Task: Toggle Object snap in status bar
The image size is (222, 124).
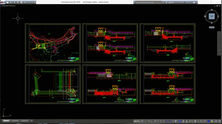Action: click(170, 121)
